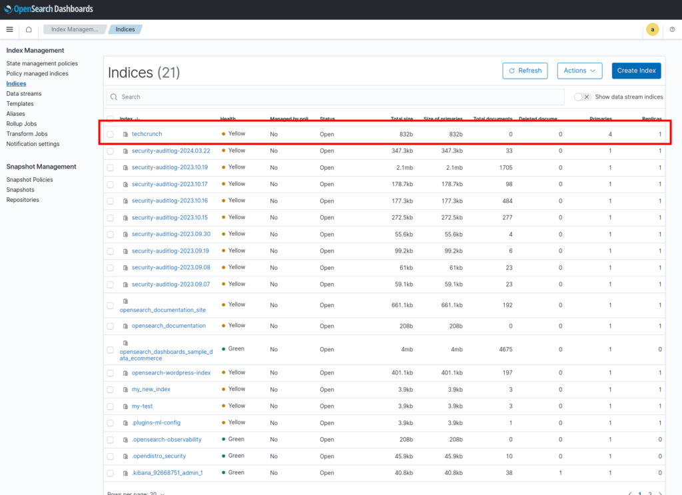Navigate to Rollup Jobs
The image size is (682, 495).
(x=22, y=124)
